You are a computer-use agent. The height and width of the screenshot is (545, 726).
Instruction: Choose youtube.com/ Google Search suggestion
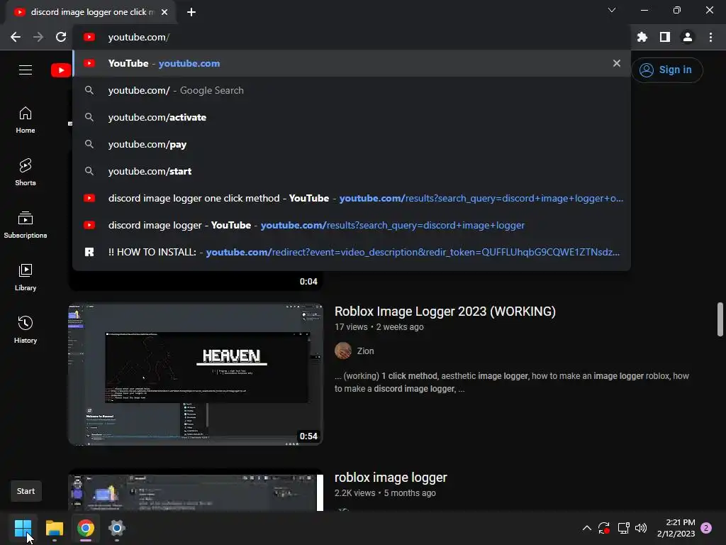point(352,90)
